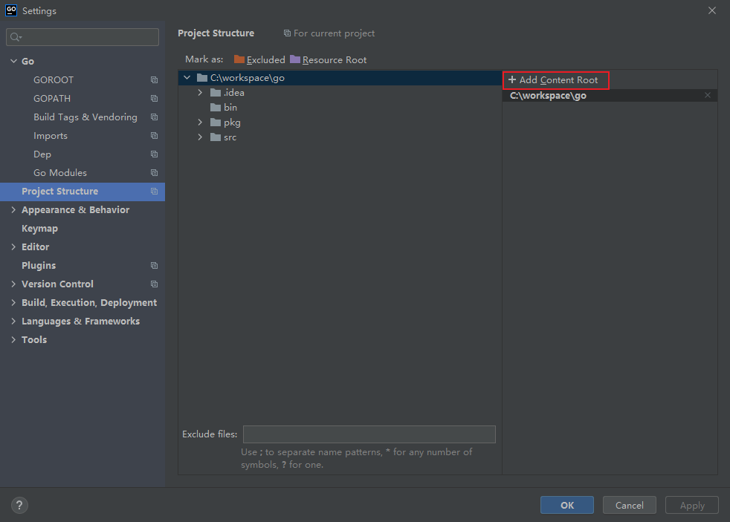Viewport: 730px width, 522px height.
Task: Open Build Tags & Vendoring settings
Action: pyautogui.click(x=85, y=117)
